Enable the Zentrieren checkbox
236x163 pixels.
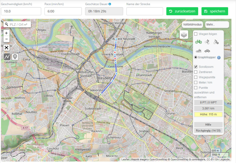point(195,71)
